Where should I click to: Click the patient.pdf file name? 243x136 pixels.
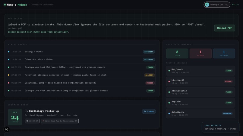15,28
